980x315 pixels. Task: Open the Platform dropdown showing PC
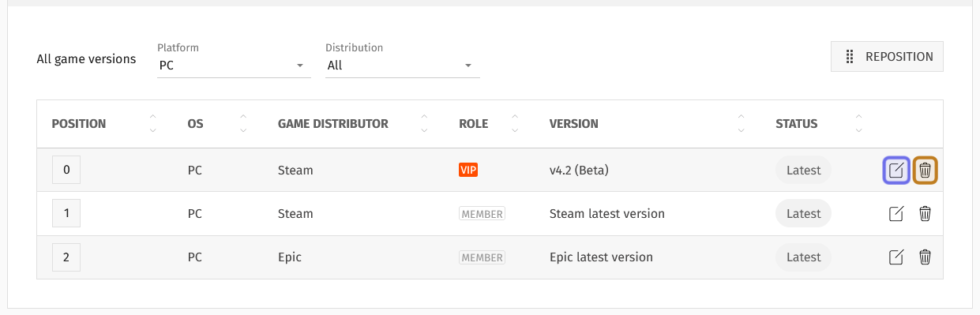(232, 66)
